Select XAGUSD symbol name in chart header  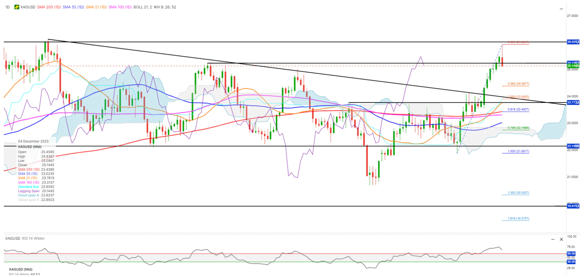(x=28, y=7)
